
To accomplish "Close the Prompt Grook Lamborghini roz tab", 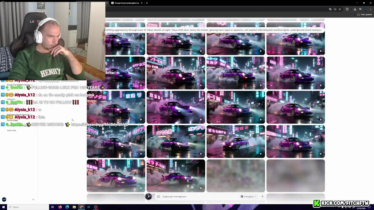I will point(142,3).
